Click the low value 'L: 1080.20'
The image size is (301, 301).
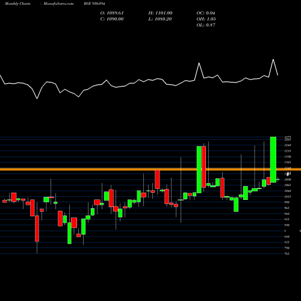pos(160,19)
